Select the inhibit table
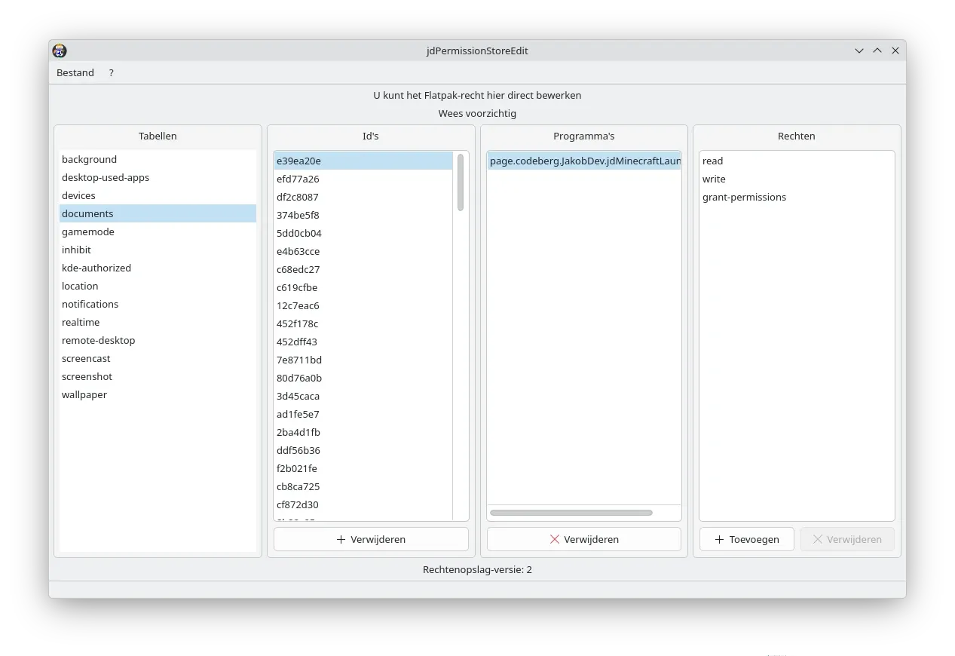 point(158,250)
